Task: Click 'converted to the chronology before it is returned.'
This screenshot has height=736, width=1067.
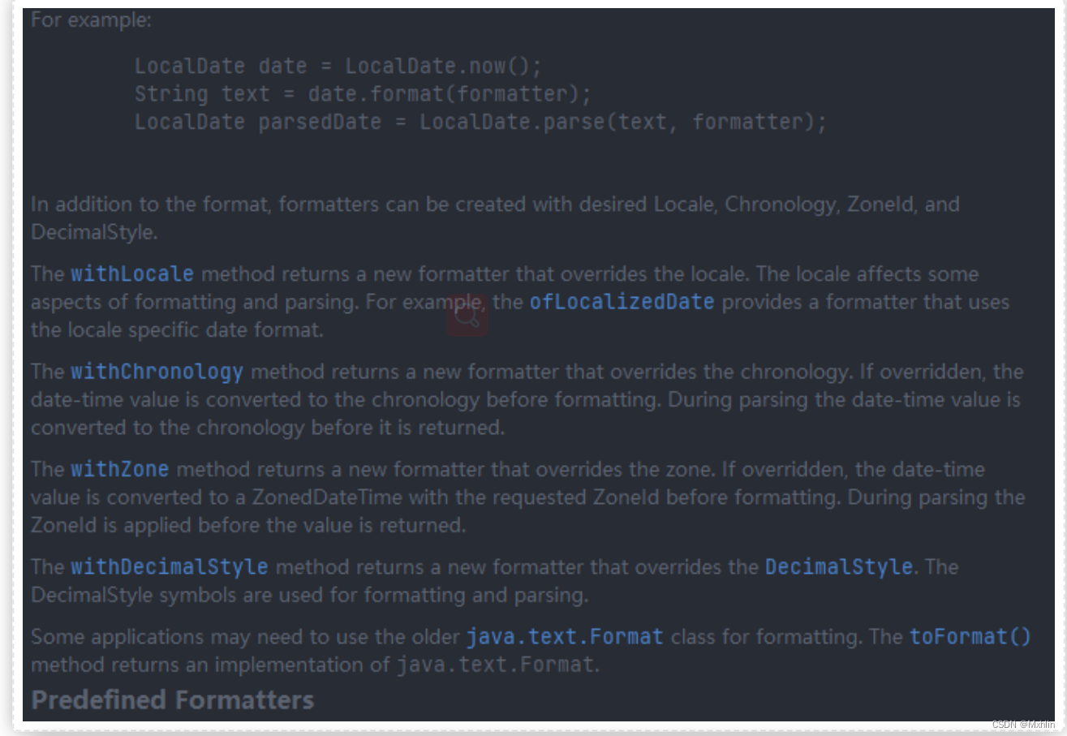Action: pos(268,428)
